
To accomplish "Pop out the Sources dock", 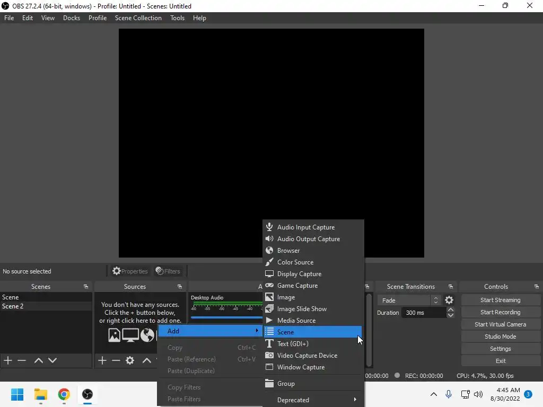I will point(179,287).
